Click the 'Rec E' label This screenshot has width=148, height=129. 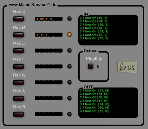(x=19, y=43)
